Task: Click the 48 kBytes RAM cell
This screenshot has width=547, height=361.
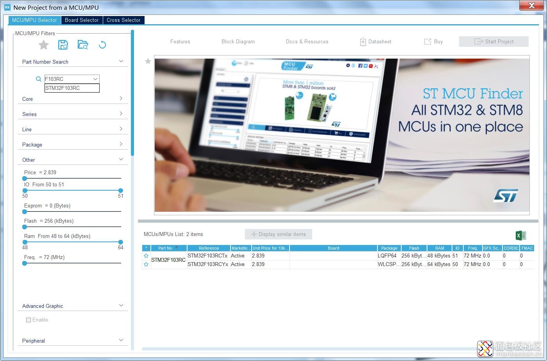Action: (440, 256)
